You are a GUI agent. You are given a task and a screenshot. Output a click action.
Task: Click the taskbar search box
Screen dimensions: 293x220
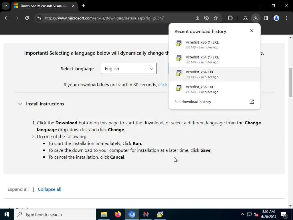[x=55, y=214]
